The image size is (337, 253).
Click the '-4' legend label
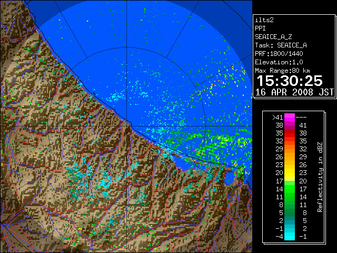coord(279,237)
